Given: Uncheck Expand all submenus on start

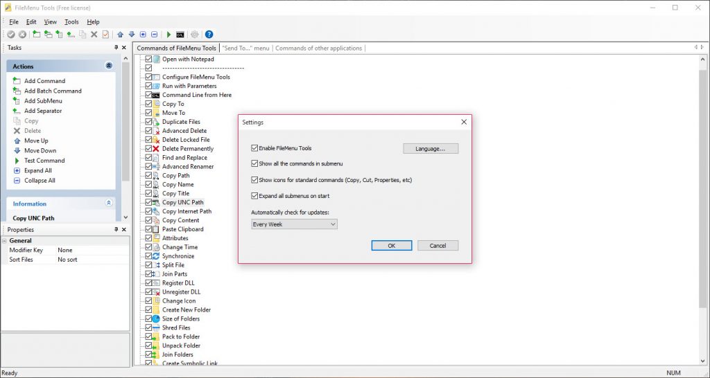Looking at the screenshot, I should coord(254,196).
